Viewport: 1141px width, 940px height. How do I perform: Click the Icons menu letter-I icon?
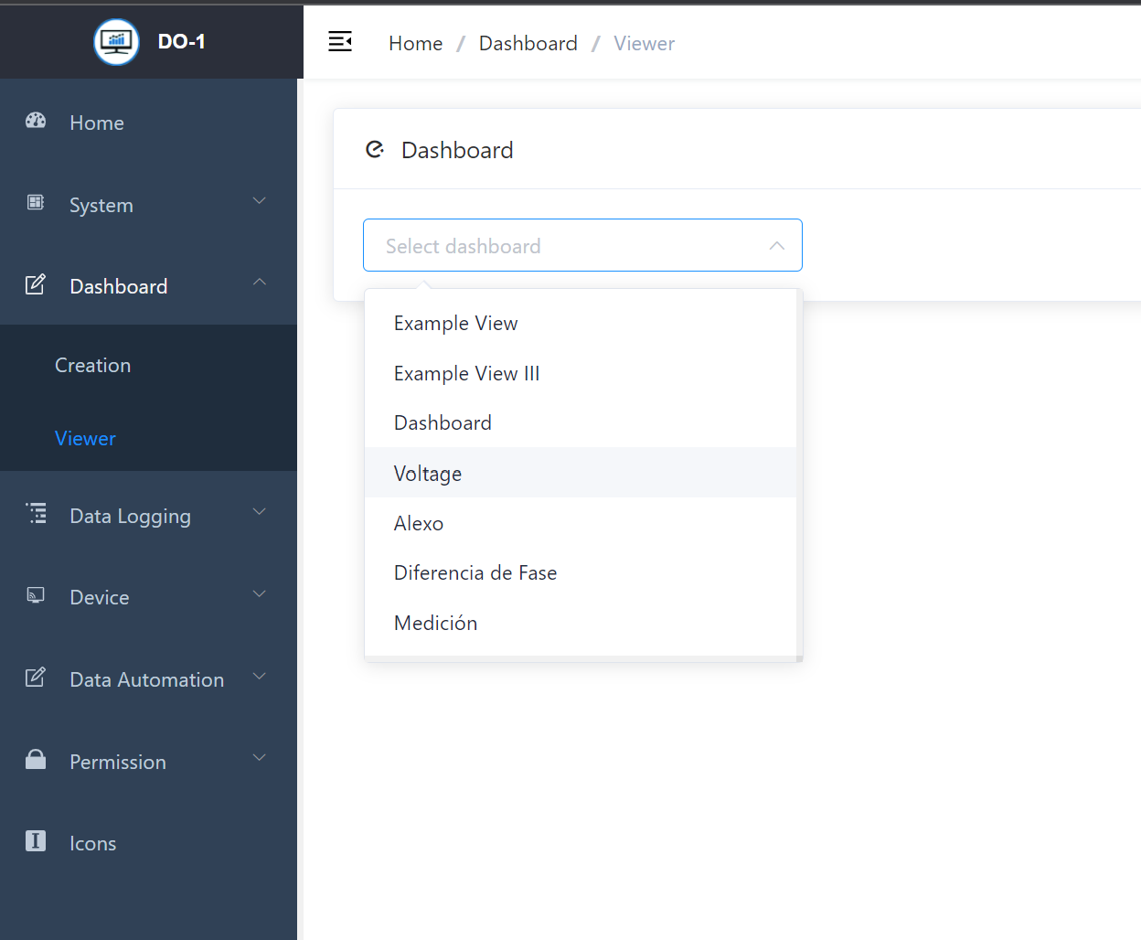coord(36,841)
